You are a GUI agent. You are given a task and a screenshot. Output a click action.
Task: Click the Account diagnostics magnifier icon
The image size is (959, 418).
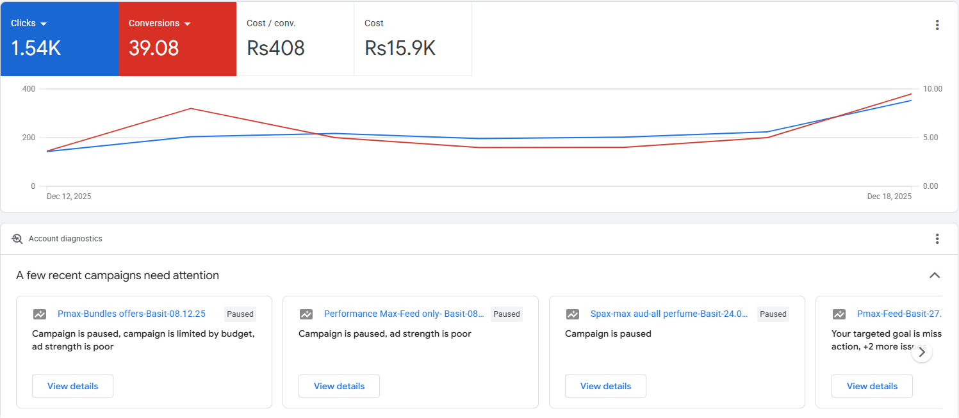pos(17,239)
